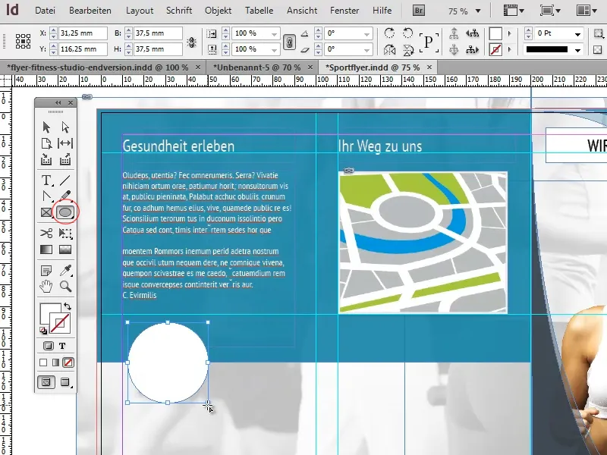The width and height of the screenshot is (607, 455).
Task: Switch to the Unbenannt-5 tab
Action: (x=256, y=67)
